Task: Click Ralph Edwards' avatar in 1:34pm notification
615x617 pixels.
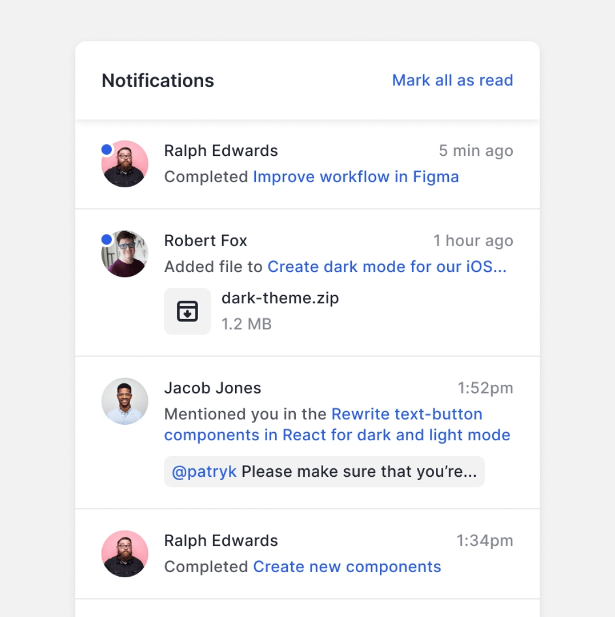Action: 125,554
